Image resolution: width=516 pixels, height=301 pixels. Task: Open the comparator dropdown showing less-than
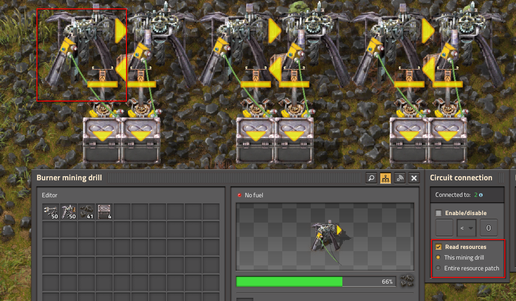coord(466,228)
